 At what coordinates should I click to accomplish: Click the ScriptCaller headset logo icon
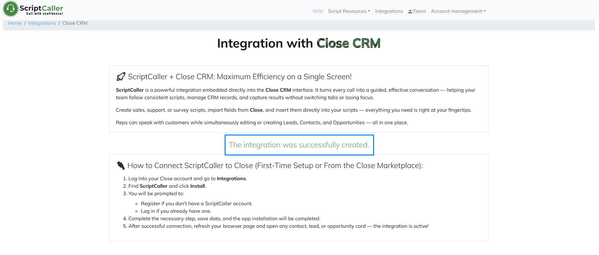pos(11,9)
